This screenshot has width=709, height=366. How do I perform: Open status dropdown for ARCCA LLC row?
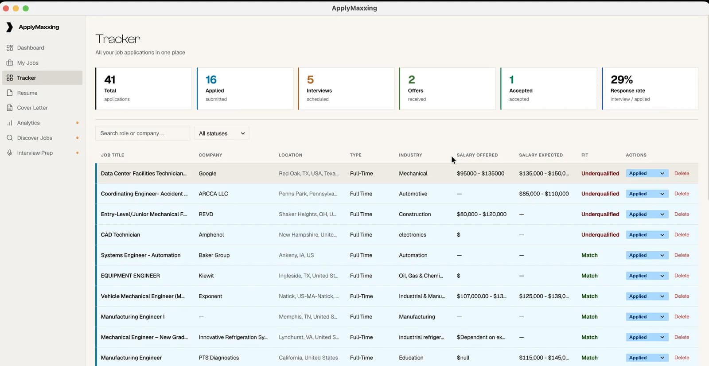click(x=647, y=194)
